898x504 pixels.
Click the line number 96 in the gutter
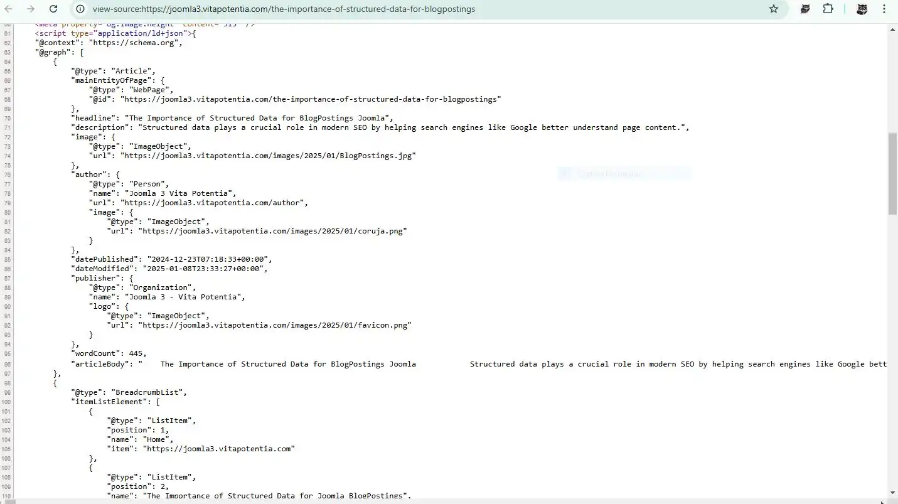coord(7,364)
